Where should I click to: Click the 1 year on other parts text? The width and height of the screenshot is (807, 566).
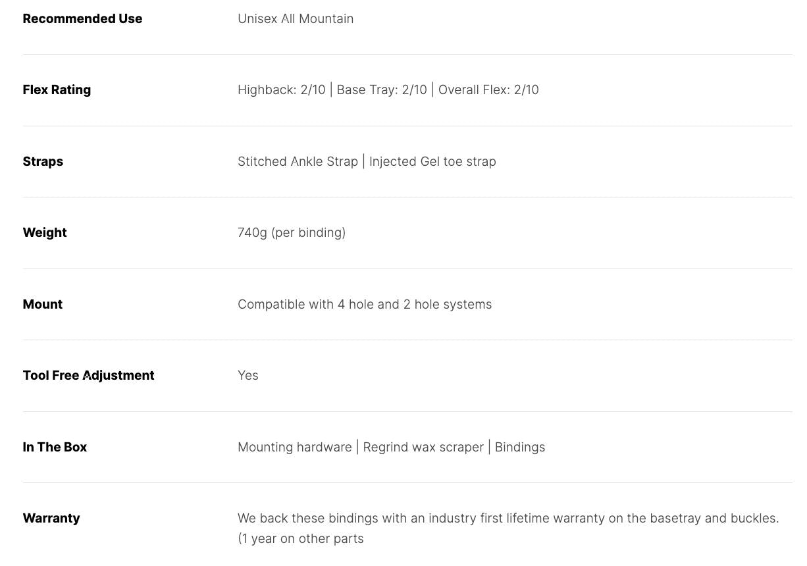click(x=301, y=538)
